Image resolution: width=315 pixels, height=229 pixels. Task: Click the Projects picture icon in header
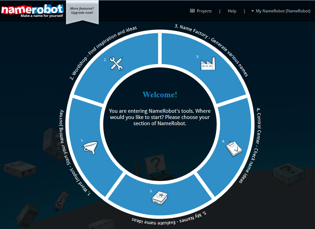point(192,11)
